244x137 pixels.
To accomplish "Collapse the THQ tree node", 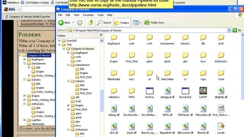I will (x=59, y=45).
